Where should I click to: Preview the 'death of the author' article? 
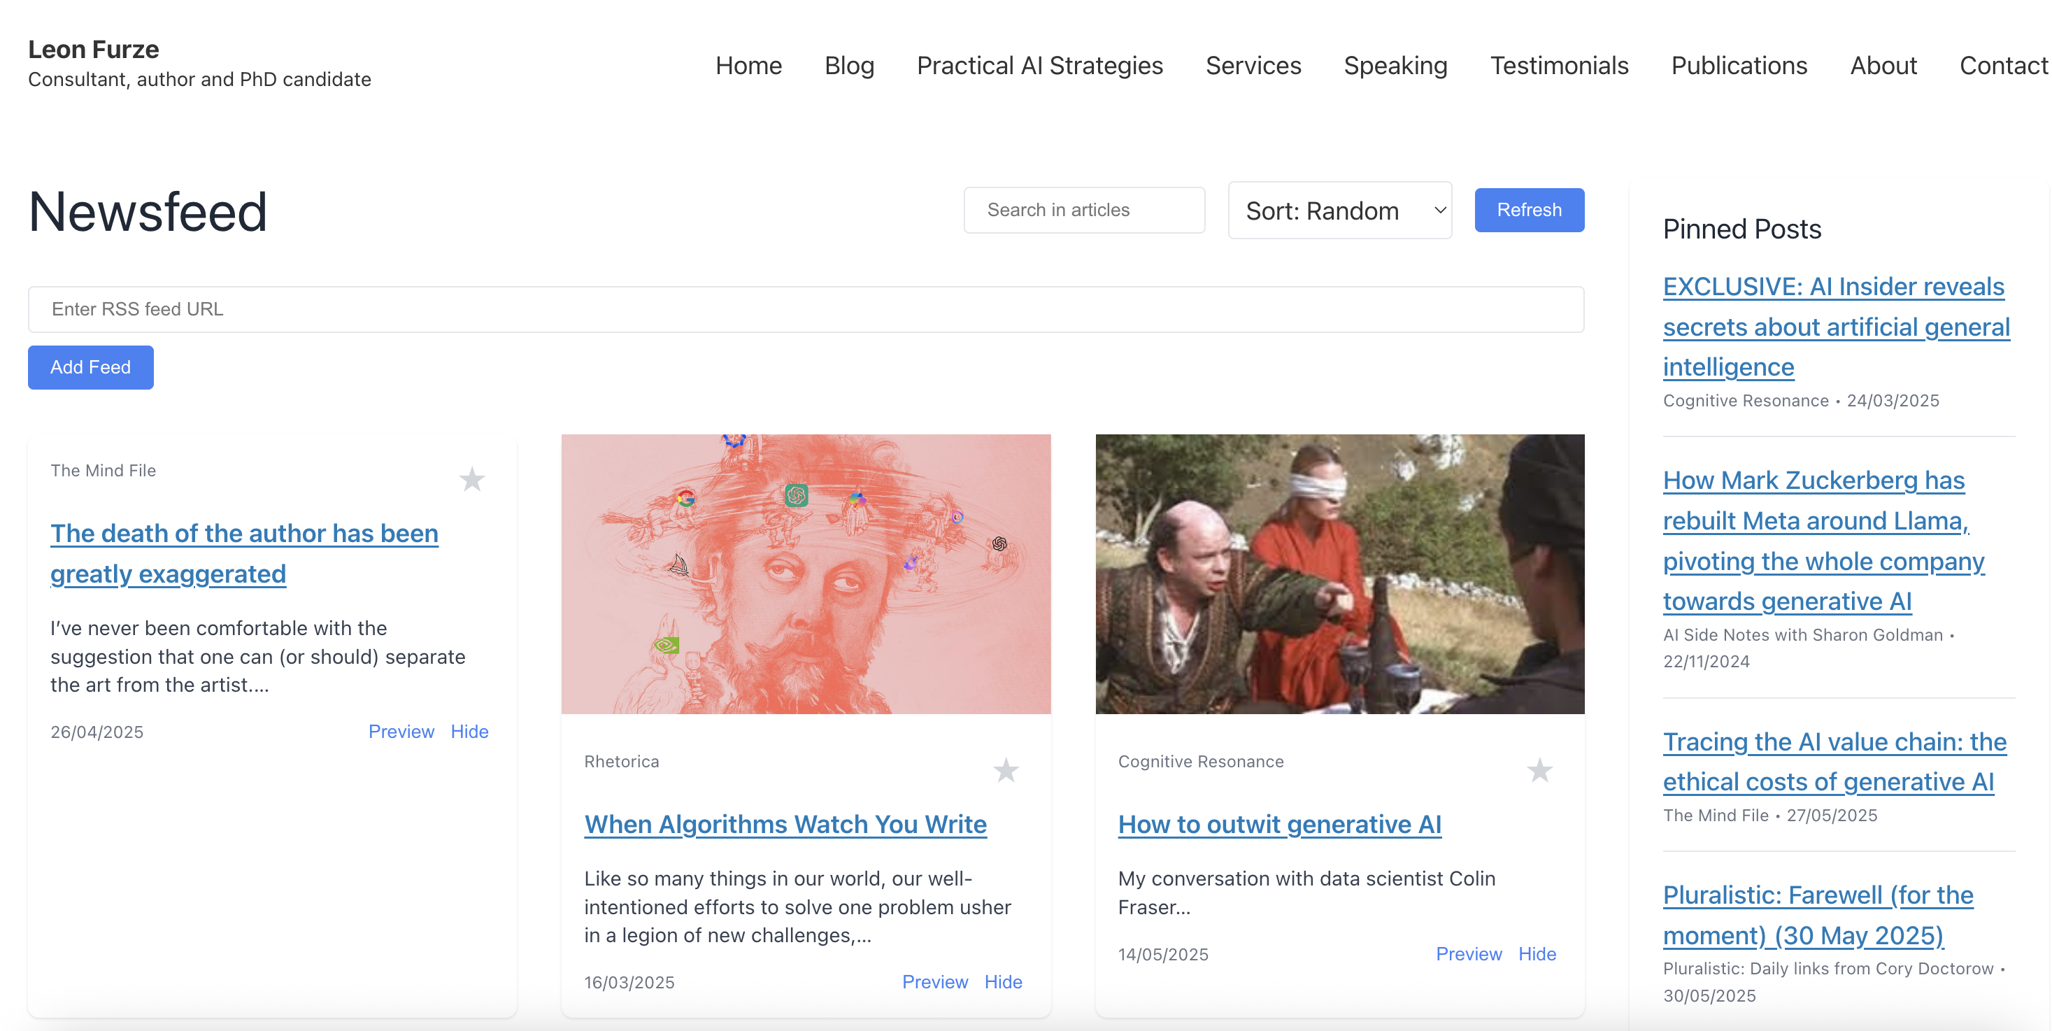click(x=401, y=732)
